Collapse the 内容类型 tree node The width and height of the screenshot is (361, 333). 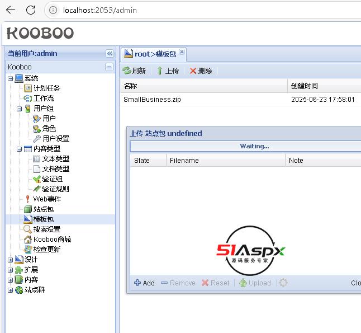[20, 149]
